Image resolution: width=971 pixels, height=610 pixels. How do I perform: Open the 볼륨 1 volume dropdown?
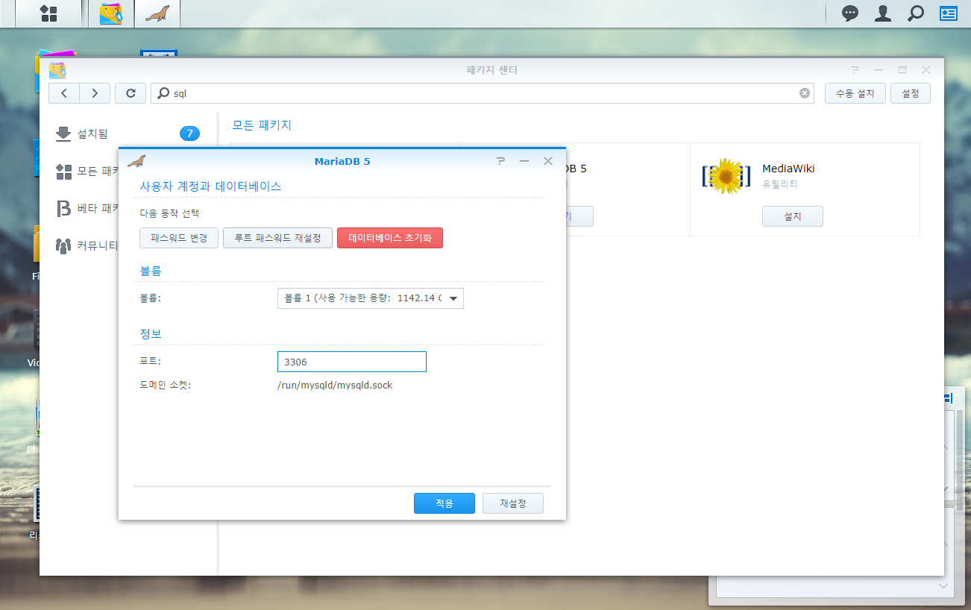pyautogui.click(x=370, y=298)
